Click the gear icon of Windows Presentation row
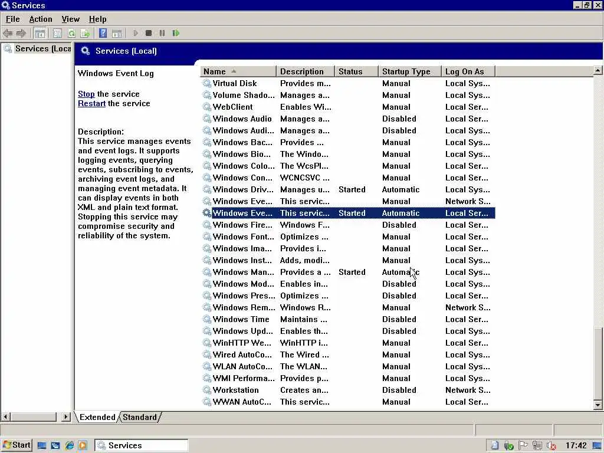Viewport: 604px width, 453px height. [207, 296]
